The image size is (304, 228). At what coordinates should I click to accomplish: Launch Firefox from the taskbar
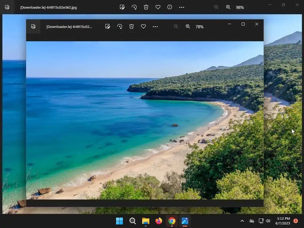click(x=159, y=221)
